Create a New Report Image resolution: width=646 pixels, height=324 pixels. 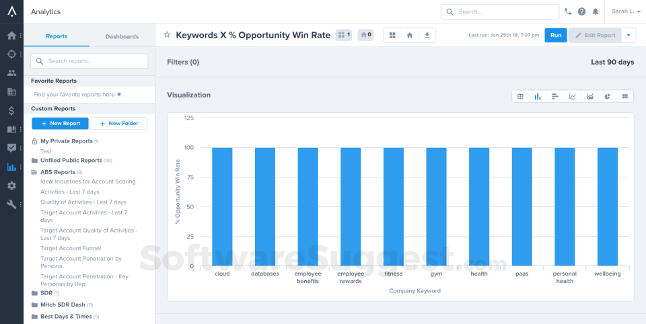click(60, 124)
